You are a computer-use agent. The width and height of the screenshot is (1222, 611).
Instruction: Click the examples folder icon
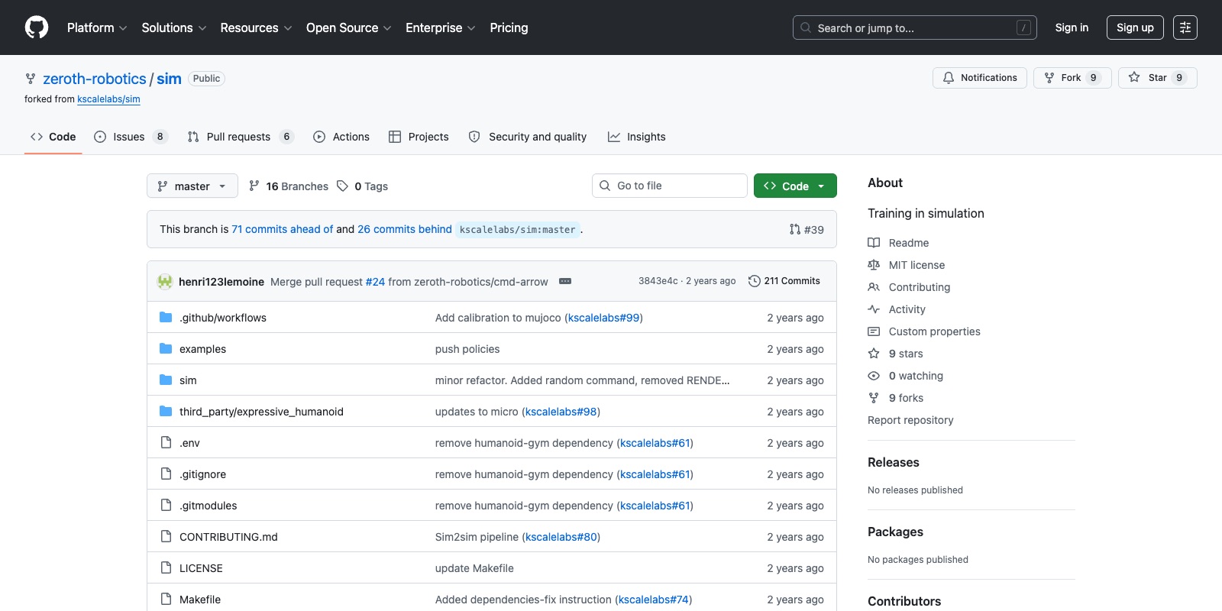pos(166,349)
